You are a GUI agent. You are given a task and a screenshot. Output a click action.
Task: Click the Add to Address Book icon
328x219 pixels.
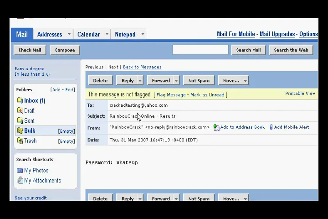click(216, 127)
